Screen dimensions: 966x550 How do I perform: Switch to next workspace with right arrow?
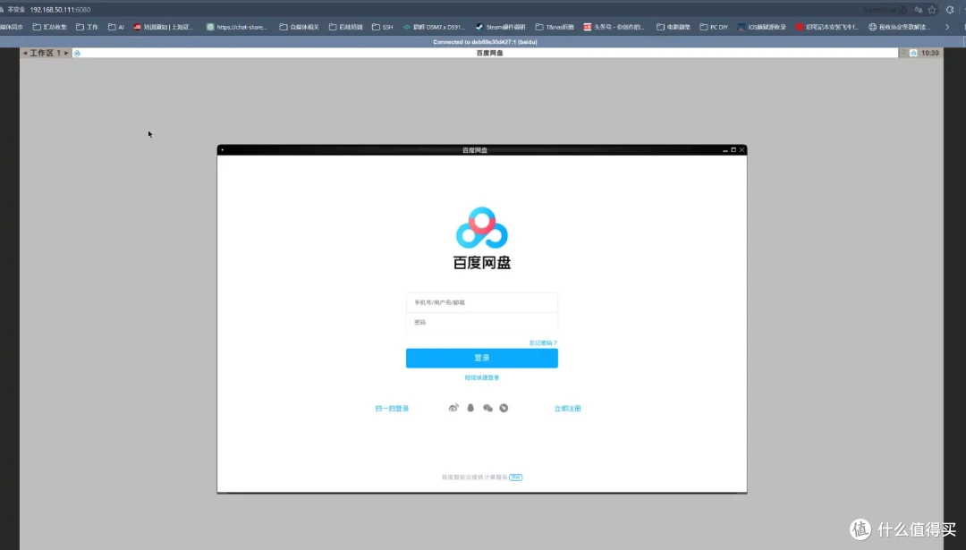pos(66,53)
